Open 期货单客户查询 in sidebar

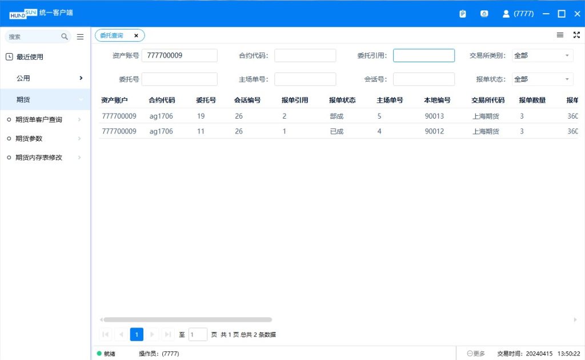39,120
